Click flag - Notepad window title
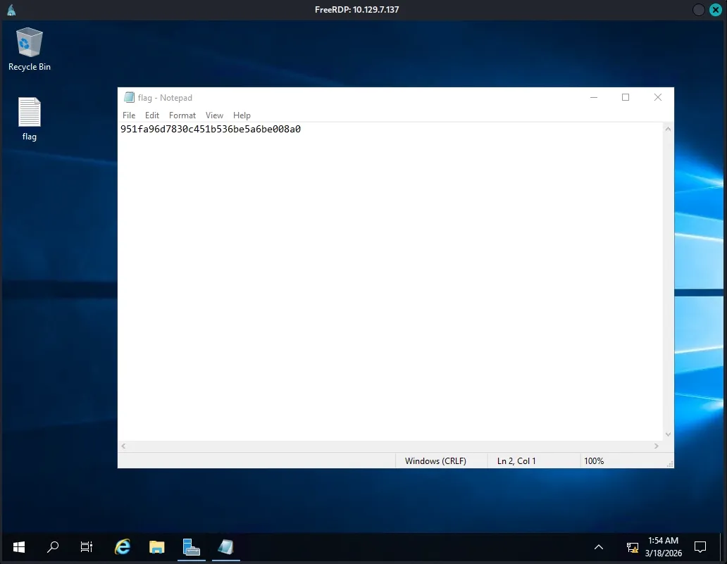 click(x=165, y=98)
